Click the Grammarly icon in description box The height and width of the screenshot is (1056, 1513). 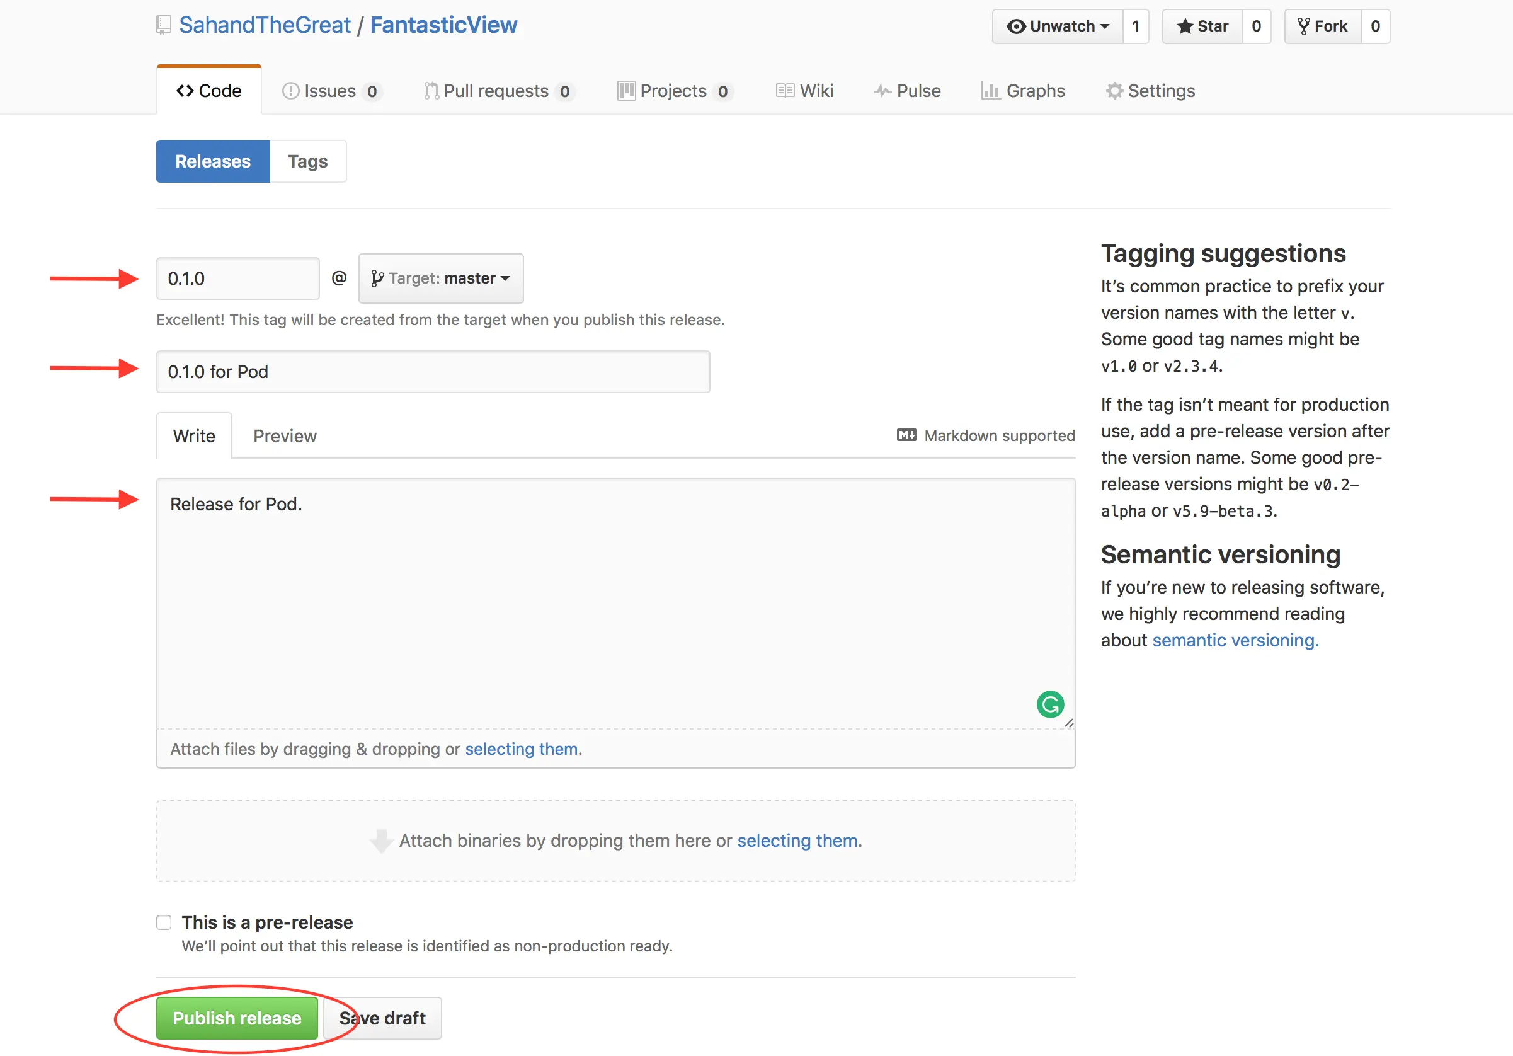[x=1050, y=704]
